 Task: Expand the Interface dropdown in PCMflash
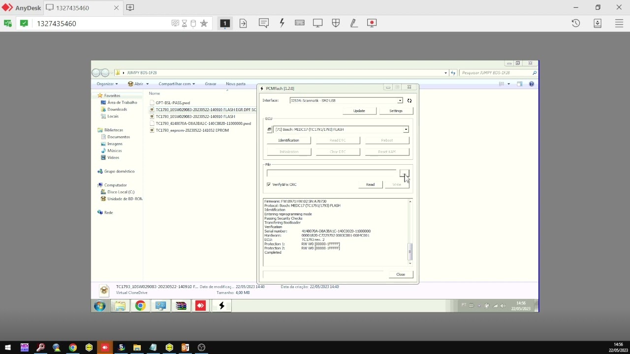click(400, 101)
